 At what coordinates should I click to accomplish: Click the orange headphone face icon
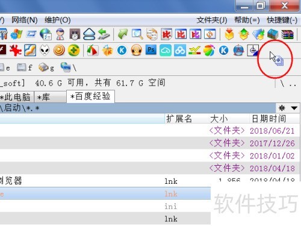click(x=137, y=50)
